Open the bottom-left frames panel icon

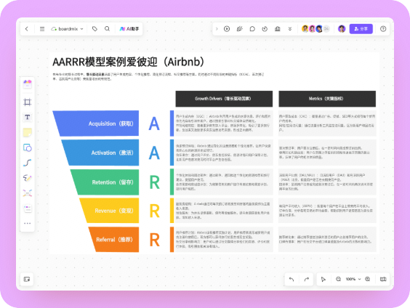pos(27,279)
